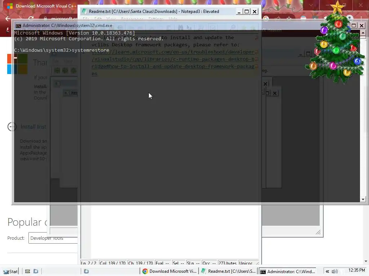Click the systemrestore command line text

tap(90, 50)
